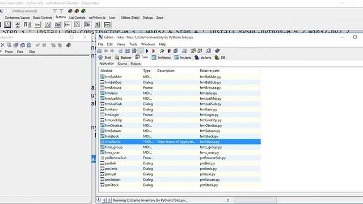
Task: Sort by the Module column header
Action: point(120,71)
